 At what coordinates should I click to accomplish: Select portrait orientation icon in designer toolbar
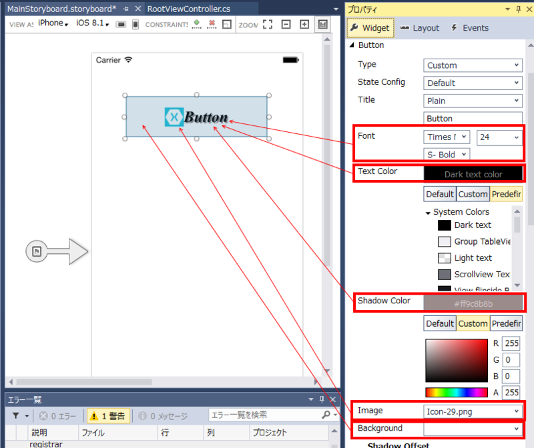point(136,24)
